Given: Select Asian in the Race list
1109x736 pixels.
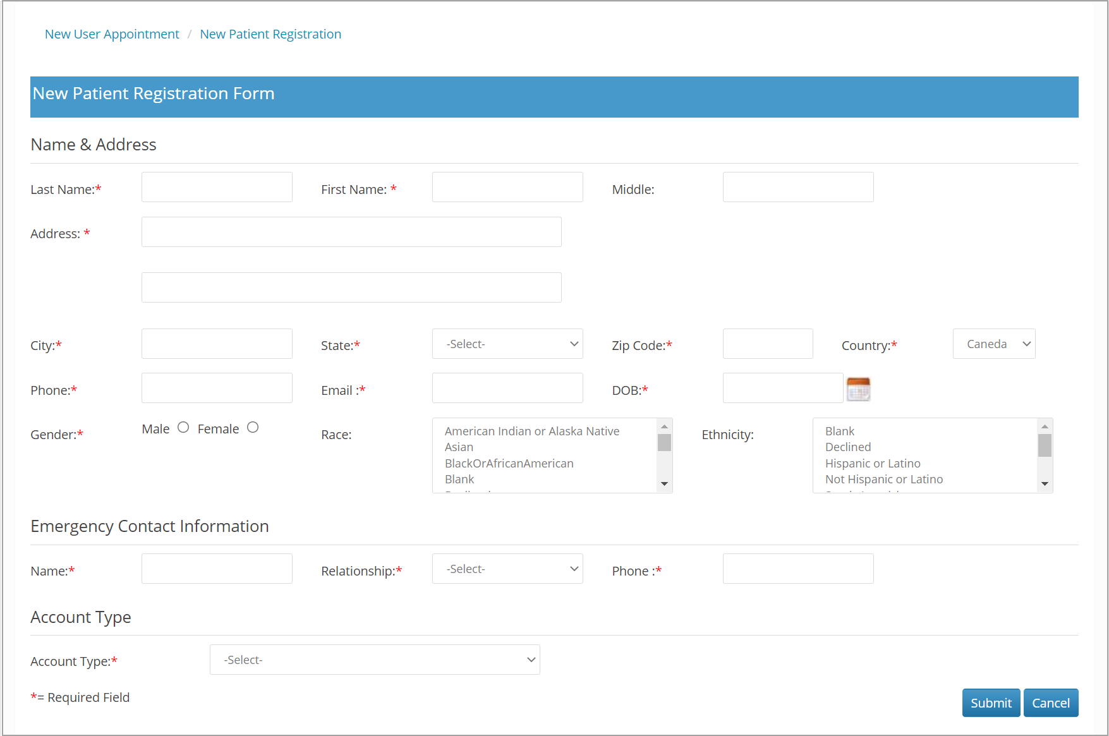Looking at the screenshot, I should (459, 447).
